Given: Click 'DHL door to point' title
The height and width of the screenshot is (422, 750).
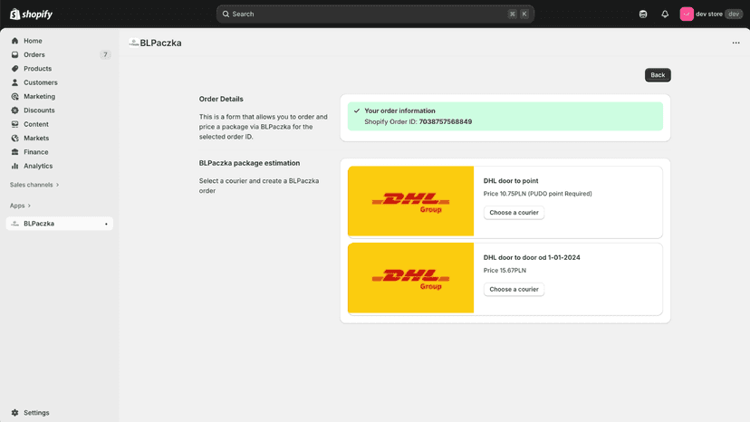Looking at the screenshot, I should point(511,181).
